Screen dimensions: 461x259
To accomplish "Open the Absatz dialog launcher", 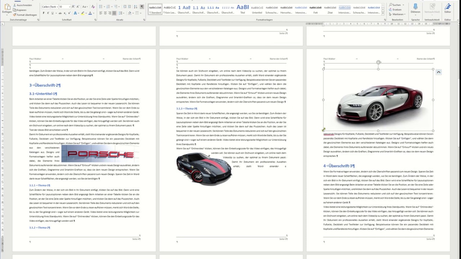I will [144, 20].
